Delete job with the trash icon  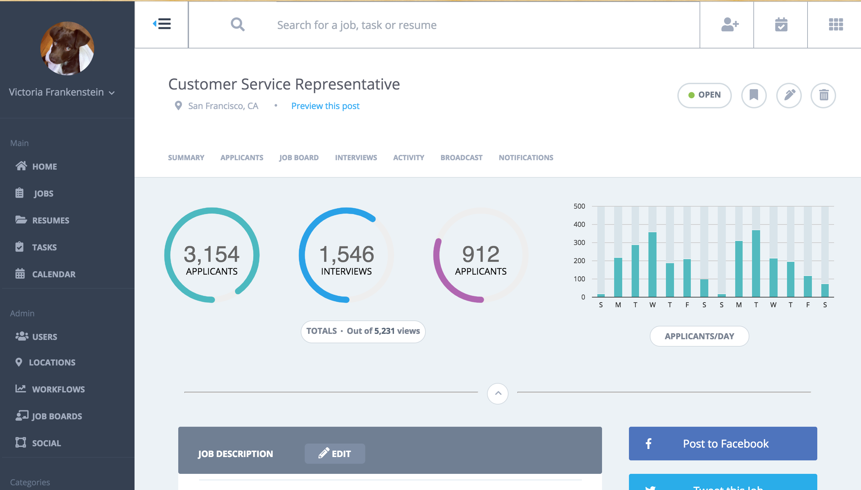pos(823,95)
